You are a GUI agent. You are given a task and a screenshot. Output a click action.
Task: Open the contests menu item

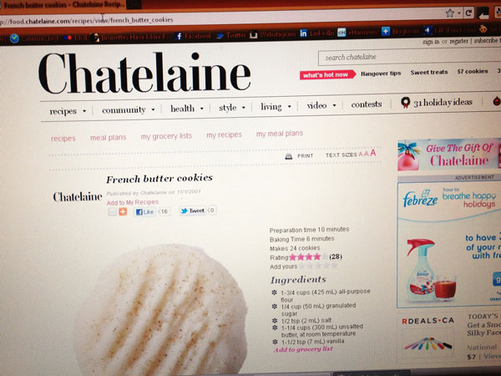367,104
